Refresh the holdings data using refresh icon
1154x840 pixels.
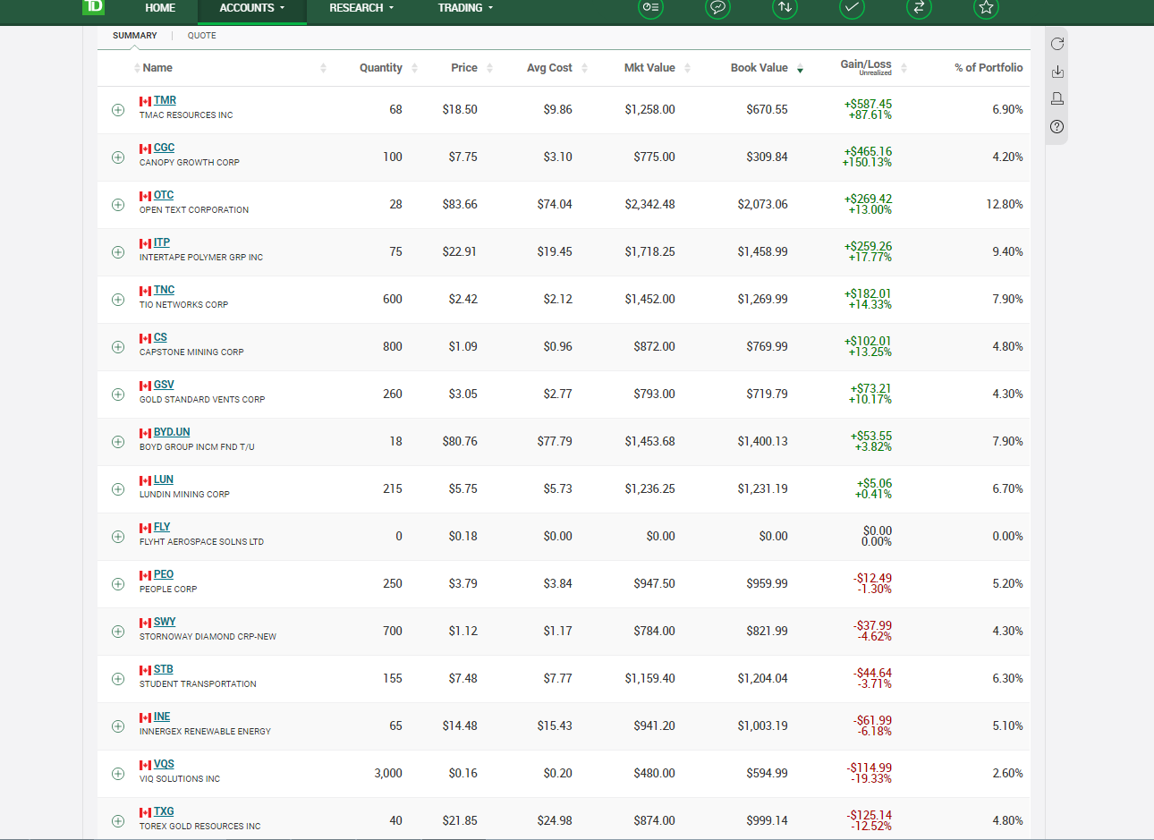pos(1056,43)
